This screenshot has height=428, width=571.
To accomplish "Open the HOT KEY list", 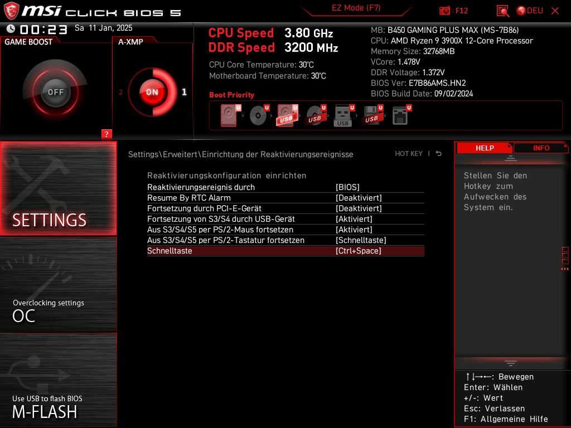I will coord(409,154).
